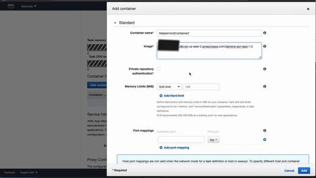Click the 'Memory Limits (MiB)' label

point(139,87)
